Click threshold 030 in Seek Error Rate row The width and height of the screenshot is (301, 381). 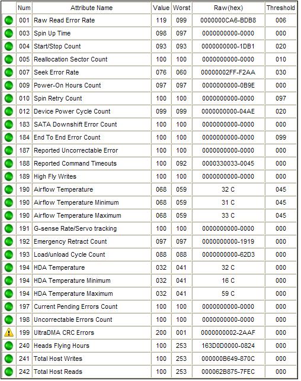(281, 72)
